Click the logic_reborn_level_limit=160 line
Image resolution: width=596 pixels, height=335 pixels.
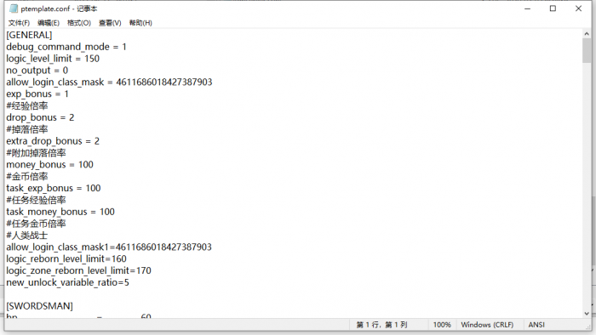tap(66, 258)
